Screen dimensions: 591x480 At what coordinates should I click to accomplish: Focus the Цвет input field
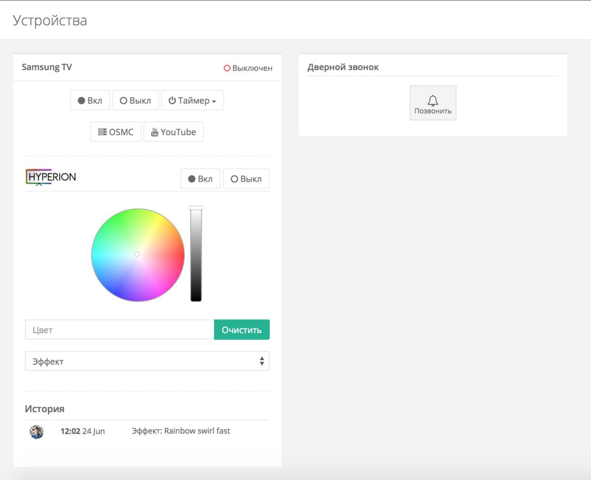tap(120, 330)
